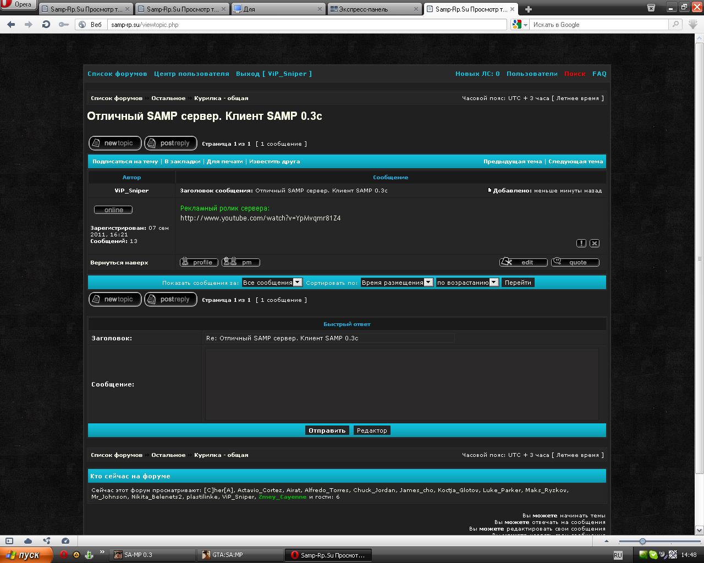Focus the address bar showing samp-rp.su/viewtopic.php
The height and width of the screenshot is (563, 704).
tap(307, 25)
